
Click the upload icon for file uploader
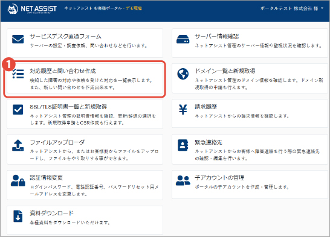(18, 145)
